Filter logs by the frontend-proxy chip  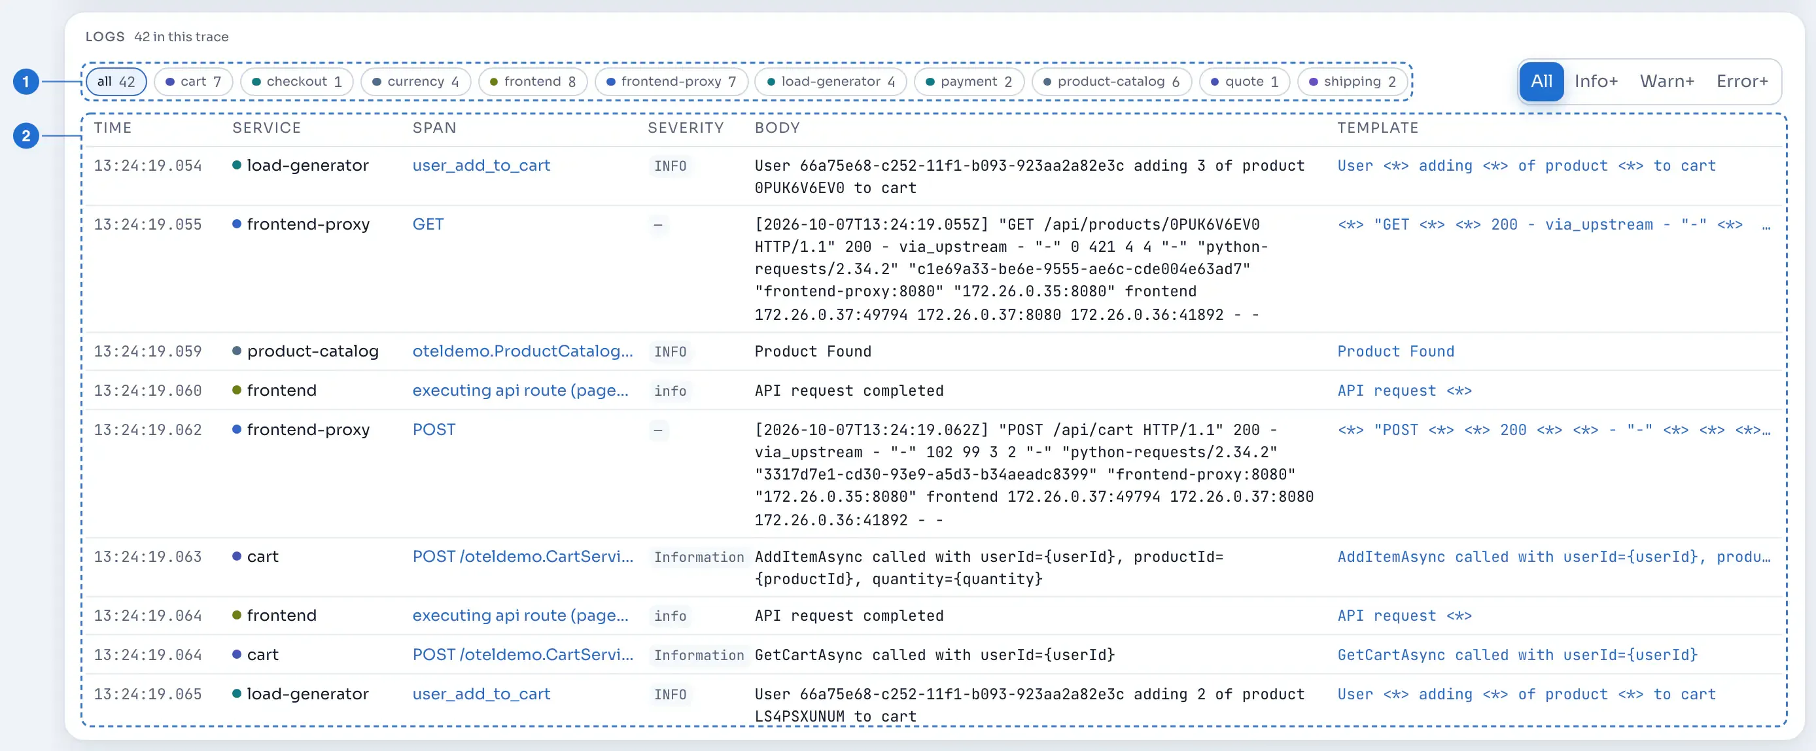pyautogui.click(x=671, y=82)
